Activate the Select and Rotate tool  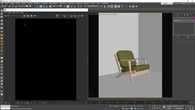[44, 6]
